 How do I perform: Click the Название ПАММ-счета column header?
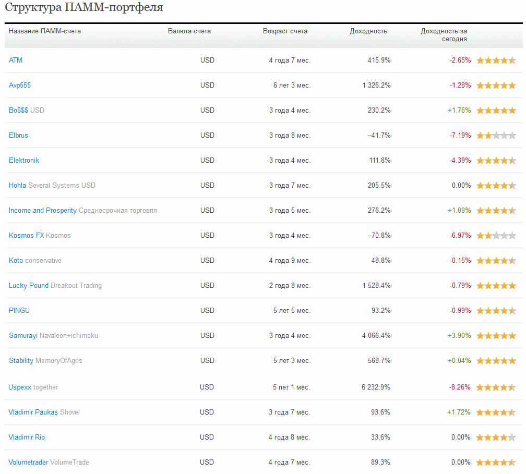[x=45, y=31]
